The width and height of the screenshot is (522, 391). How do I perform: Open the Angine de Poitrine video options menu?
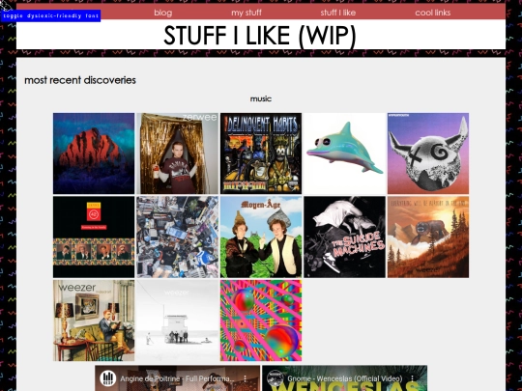pyautogui.click(x=245, y=378)
